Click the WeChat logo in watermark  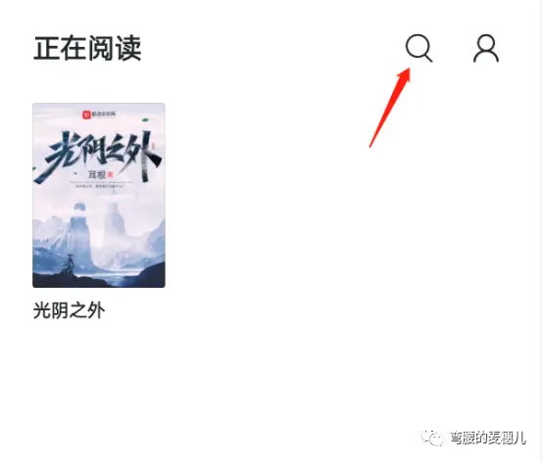431,439
